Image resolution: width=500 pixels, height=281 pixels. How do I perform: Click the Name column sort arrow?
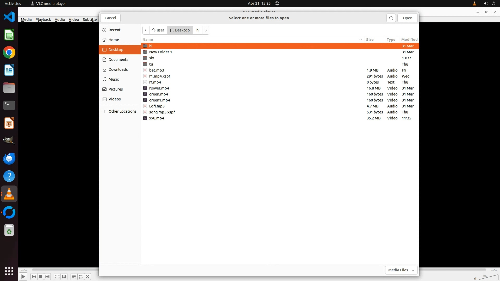tap(361, 40)
